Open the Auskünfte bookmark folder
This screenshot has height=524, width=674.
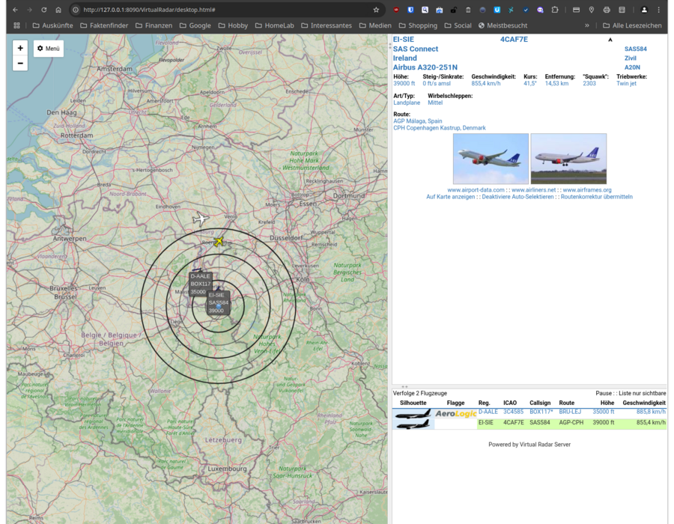[53, 25]
